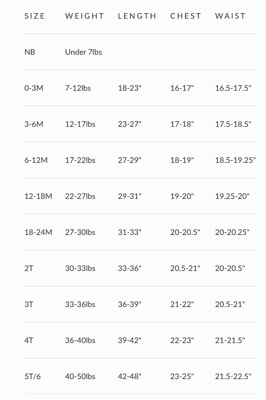Image resolution: width=266 pixels, height=400 pixels.
Task: Select the 31-33" length cell
Action: (x=130, y=232)
